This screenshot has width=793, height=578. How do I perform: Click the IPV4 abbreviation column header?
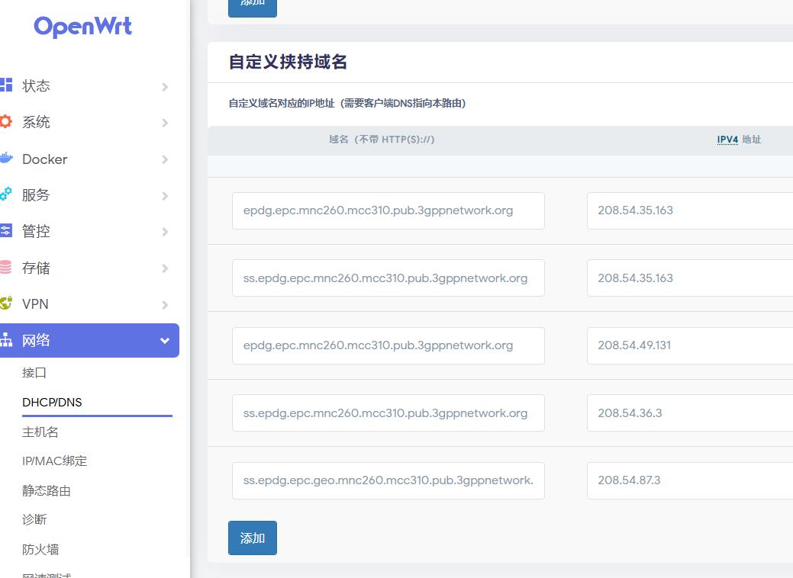pyautogui.click(x=727, y=140)
